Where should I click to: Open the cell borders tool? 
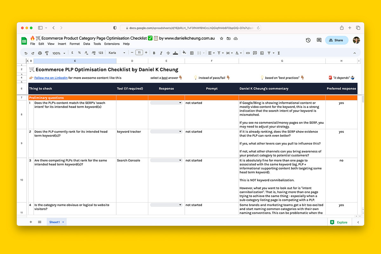(192, 53)
